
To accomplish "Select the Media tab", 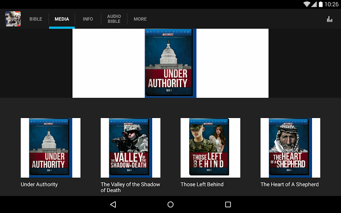I will coord(62,19).
